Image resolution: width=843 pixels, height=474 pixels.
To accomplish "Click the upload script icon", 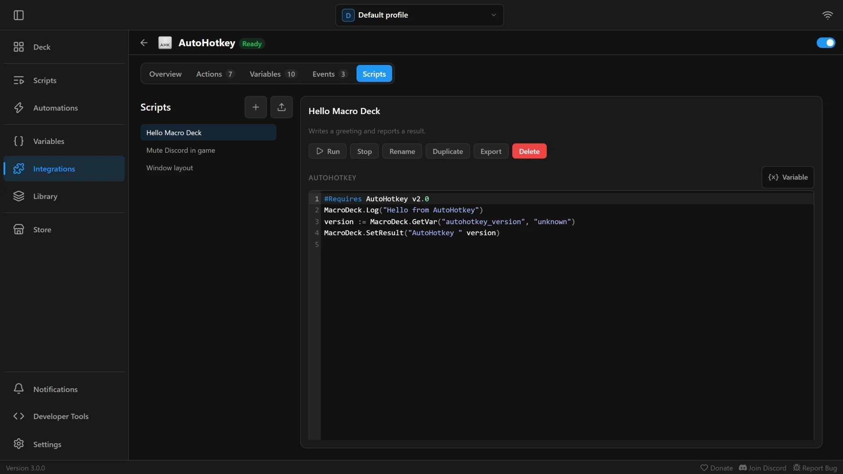I will click(281, 107).
